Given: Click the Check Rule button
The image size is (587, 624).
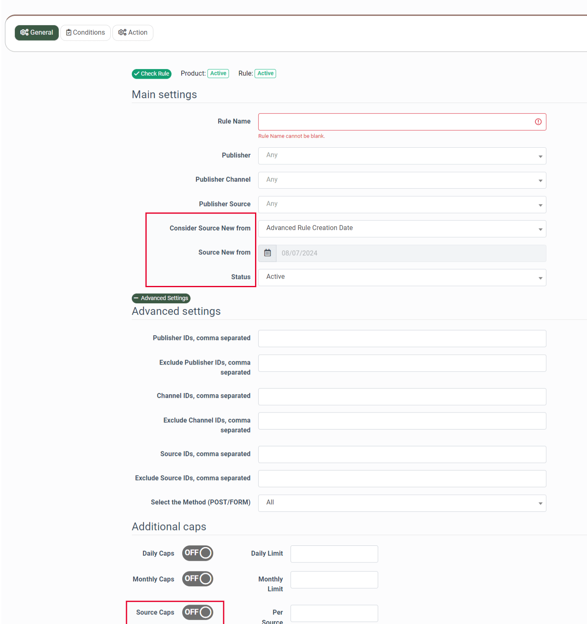Looking at the screenshot, I should (152, 74).
